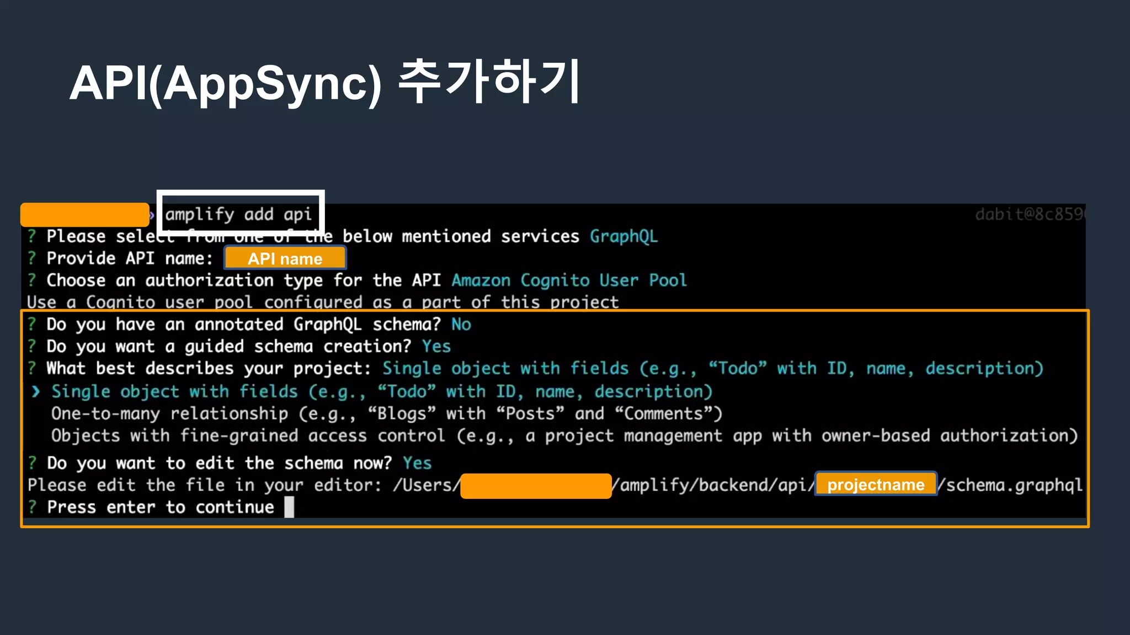Click the "/amplify/backend/api/" path segment
The width and height of the screenshot is (1130, 635).
click(x=713, y=485)
